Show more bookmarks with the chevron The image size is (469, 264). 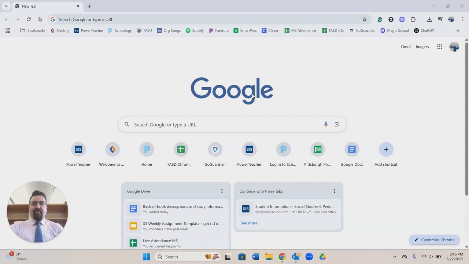458,30
